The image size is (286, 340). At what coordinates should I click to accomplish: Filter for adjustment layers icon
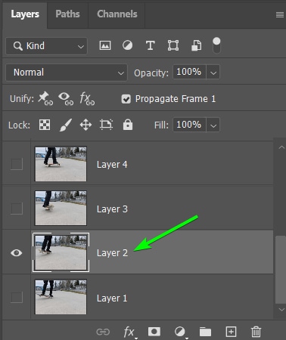127,45
